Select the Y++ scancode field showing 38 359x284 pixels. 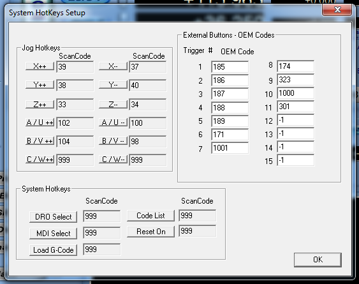click(x=75, y=86)
